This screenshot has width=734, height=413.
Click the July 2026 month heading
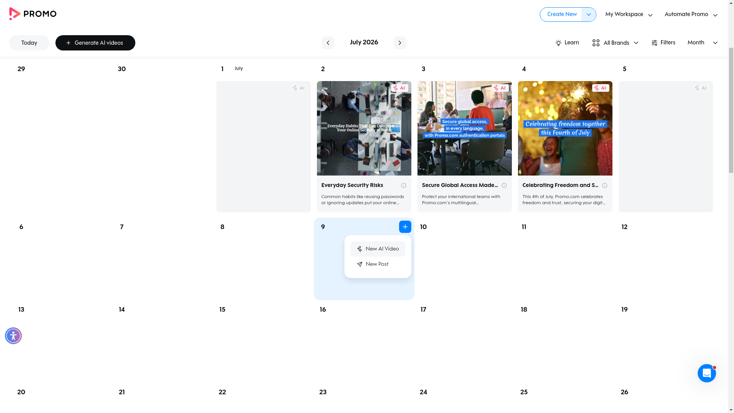364,42
